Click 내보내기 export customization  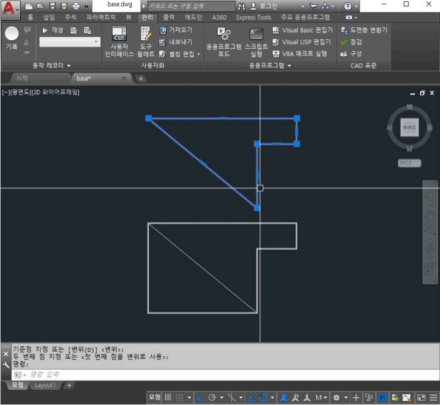[x=176, y=42]
